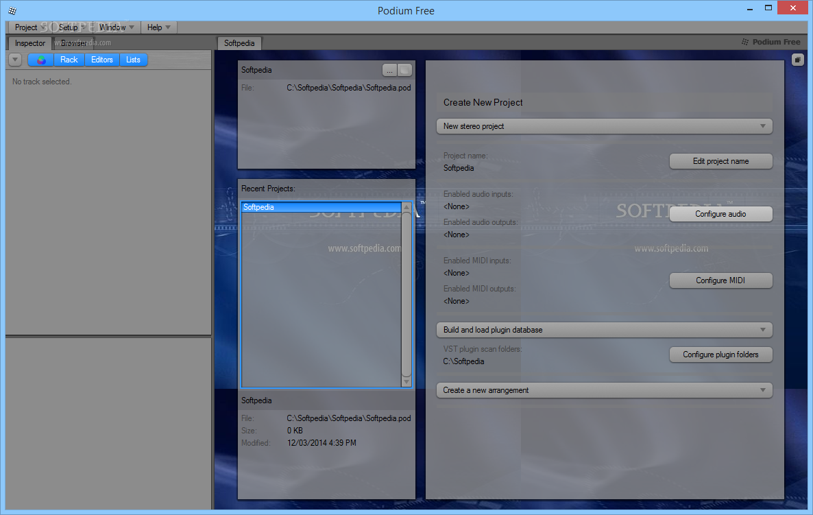This screenshot has height=515, width=813.
Task: Click the project file path C:\Softpedia\Softpedia\Softpedia.pod
Action: (348, 88)
